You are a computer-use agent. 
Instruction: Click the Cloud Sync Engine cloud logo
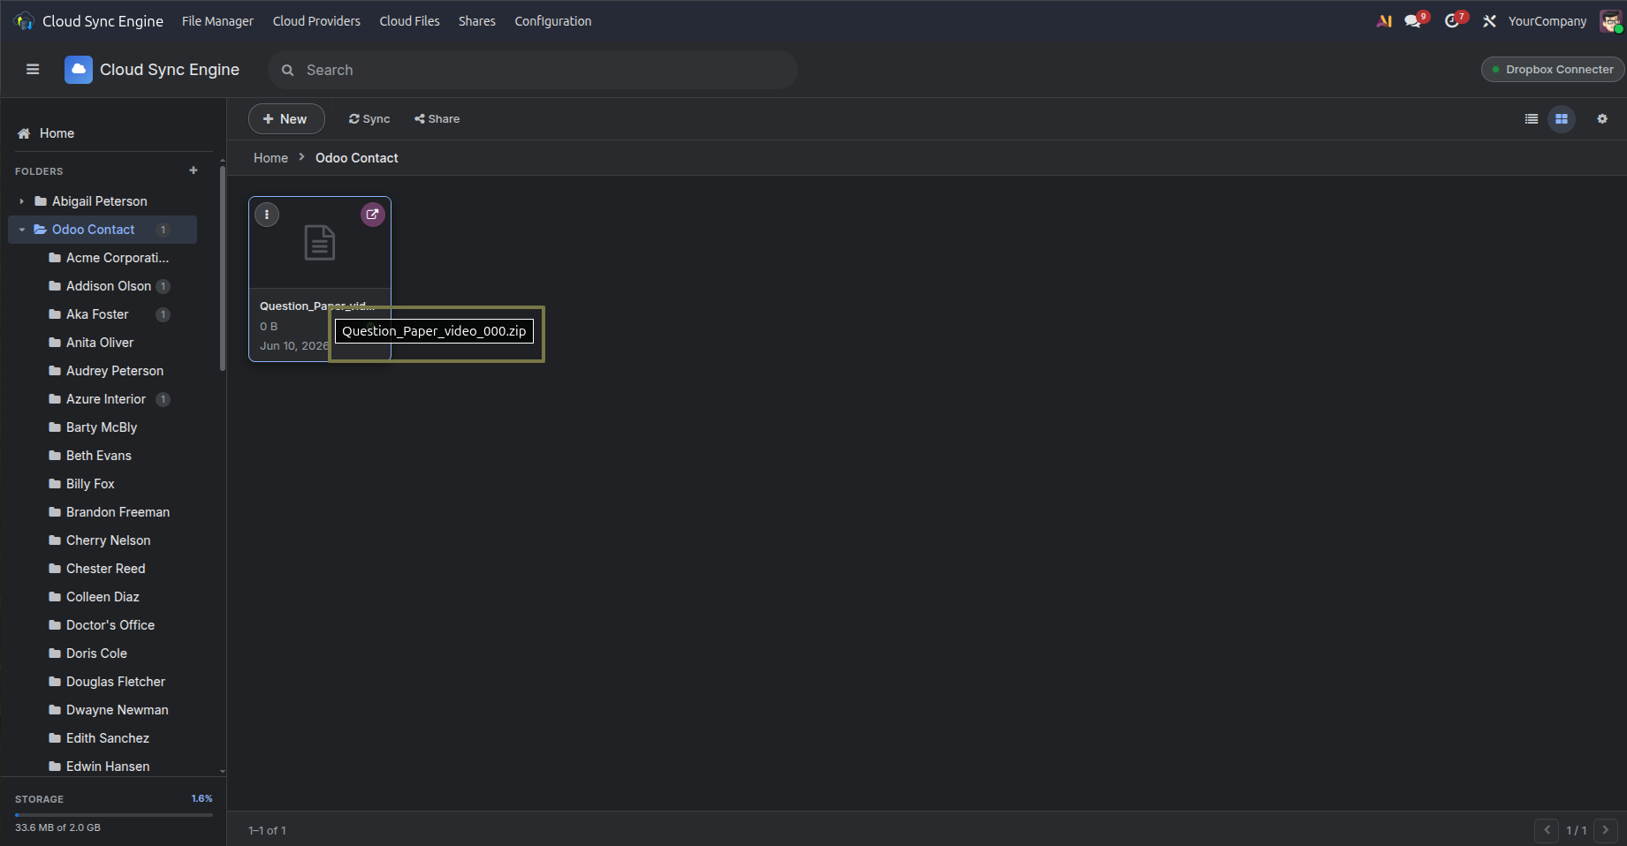[79, 70]
